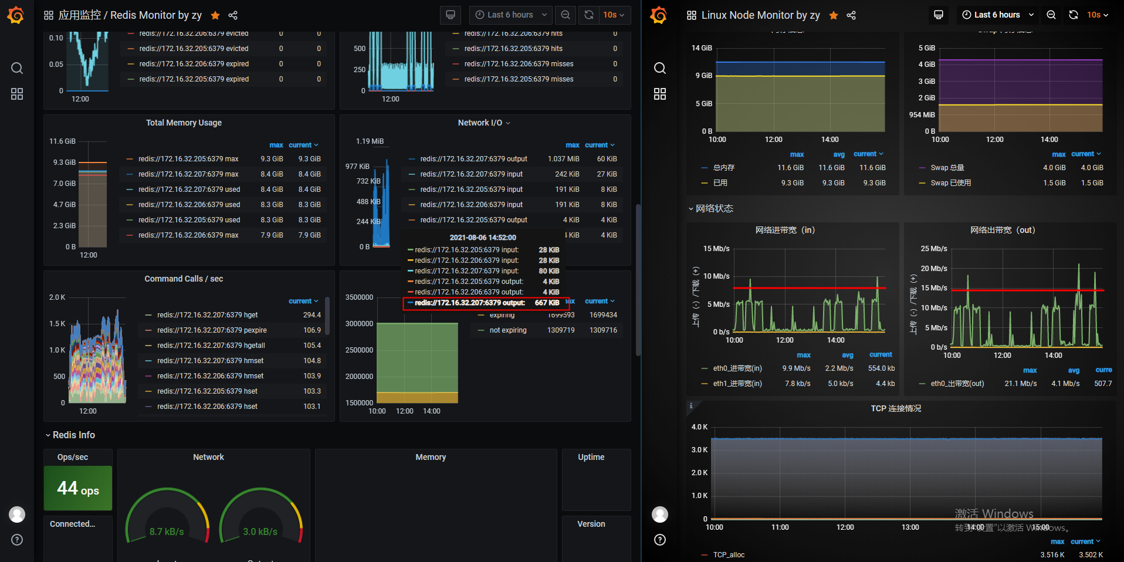Refresh the Linux Node Monitor dashboard
The height and width of the screenshot is (562, 1124).
click(x=1074, y=15)
